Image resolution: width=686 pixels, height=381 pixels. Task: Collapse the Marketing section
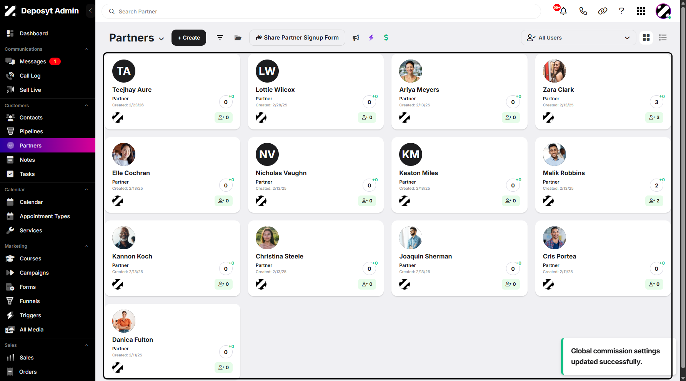coord(87,246)
